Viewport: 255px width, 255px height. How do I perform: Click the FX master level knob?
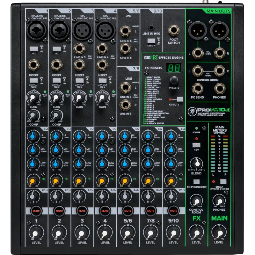click(x=196, y=233)
